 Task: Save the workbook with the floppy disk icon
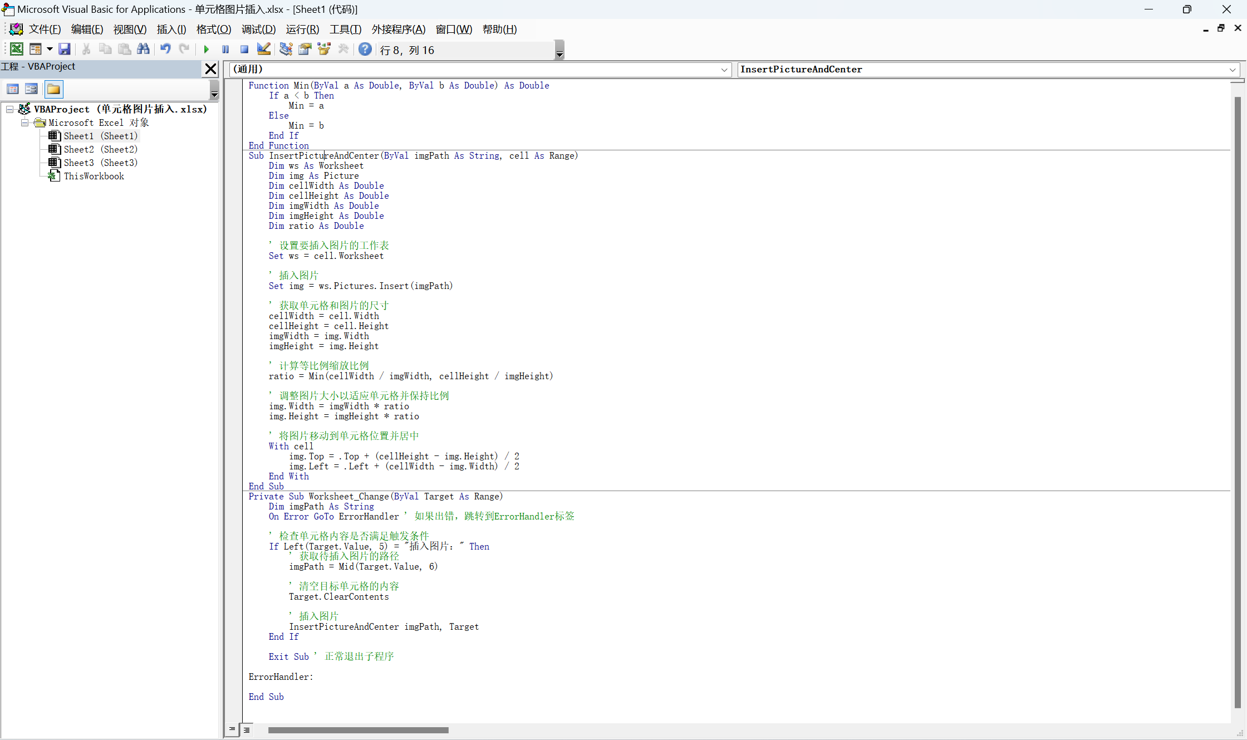coord(65,50)
